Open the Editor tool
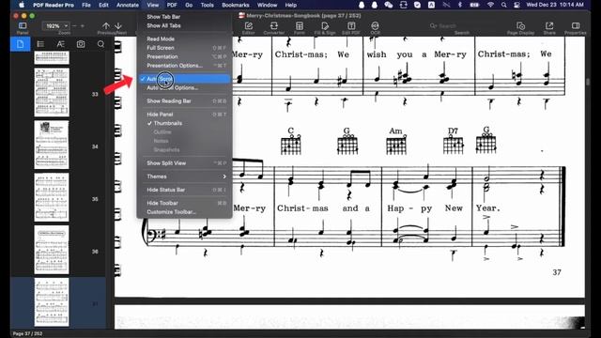 click(248, 25)
